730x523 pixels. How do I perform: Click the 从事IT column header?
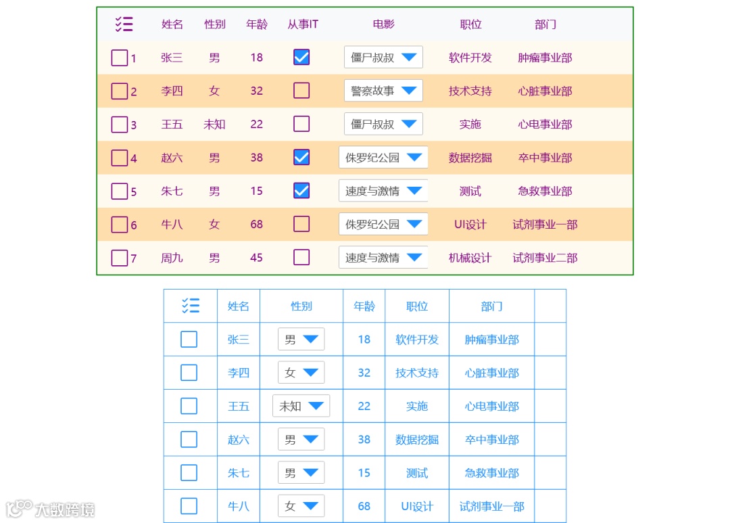point(303,24)
